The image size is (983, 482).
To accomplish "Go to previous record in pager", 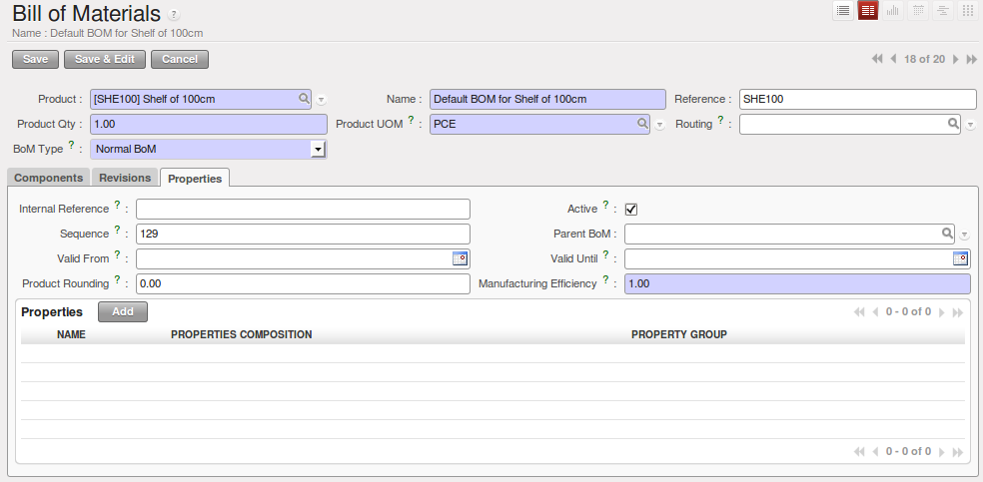I will 893,59.
